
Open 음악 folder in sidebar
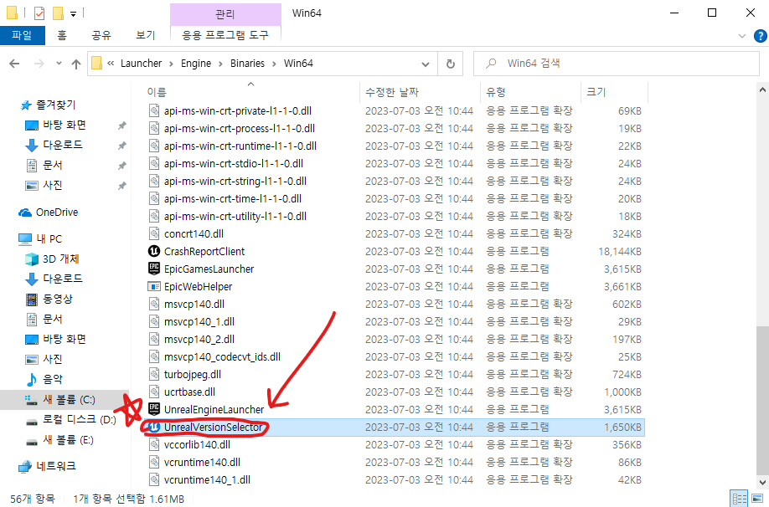click(x=44, y=379)
